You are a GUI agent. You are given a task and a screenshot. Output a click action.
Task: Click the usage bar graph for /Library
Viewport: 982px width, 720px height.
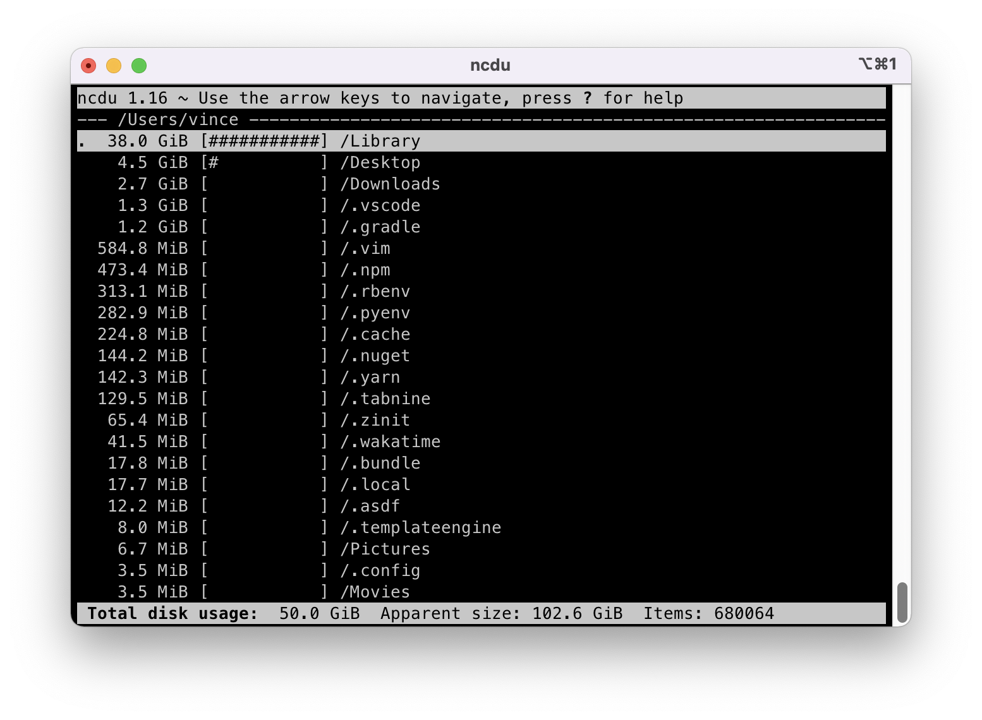coord(264,141)
